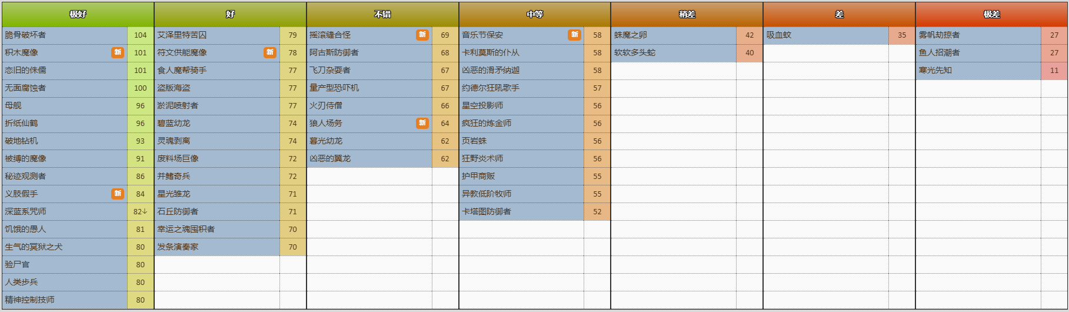Click the 不错 tier column header
Image resolution: width=1069 pixels, height=312 pixels.
pyautogui.click(x=382, y=14)
